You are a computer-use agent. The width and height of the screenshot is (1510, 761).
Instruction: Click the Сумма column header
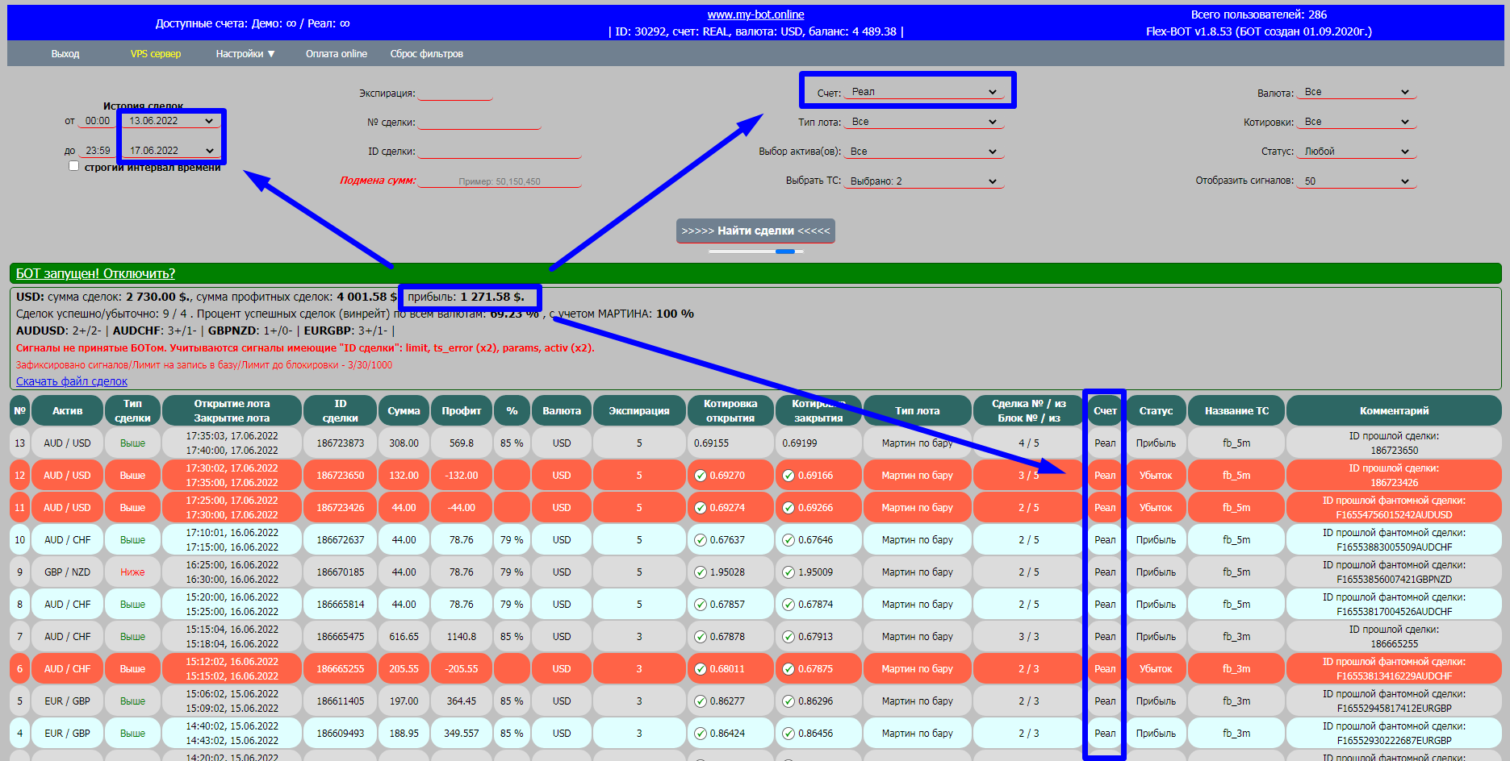(404, 410)
